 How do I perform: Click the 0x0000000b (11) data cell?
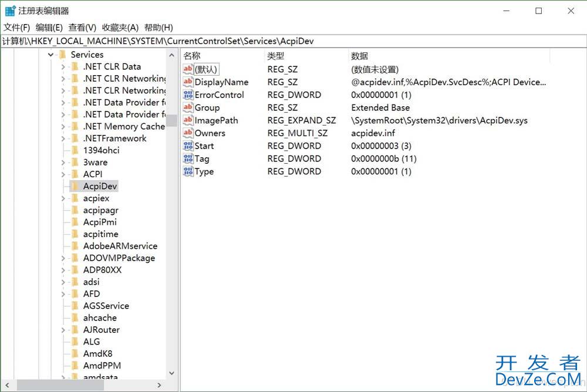coord(384,159)
